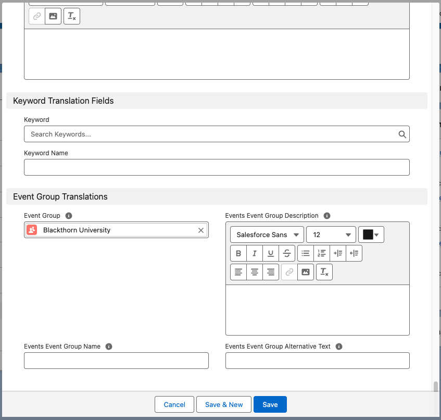Image resolution: width=441 pixels, height=420 pixels.
Task: Toggle Bold in Event Group Description editor
Action: (238, 254)
